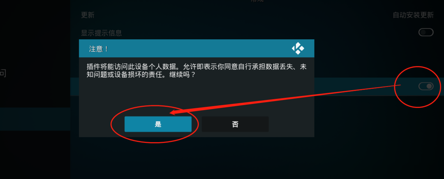
Task: Click the highlighted row left of the dialog
Action: [74, 87]
